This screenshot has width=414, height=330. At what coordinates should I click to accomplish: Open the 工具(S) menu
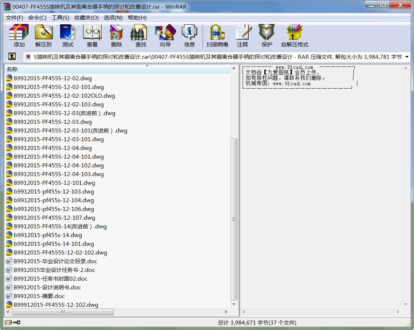tap(60, 17)
